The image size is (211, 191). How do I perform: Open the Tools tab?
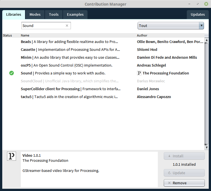coord(54,15)
